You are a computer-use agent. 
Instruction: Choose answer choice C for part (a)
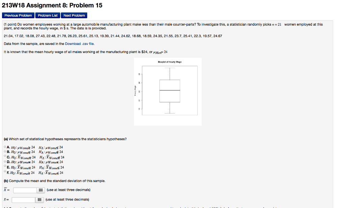(5, 156)
